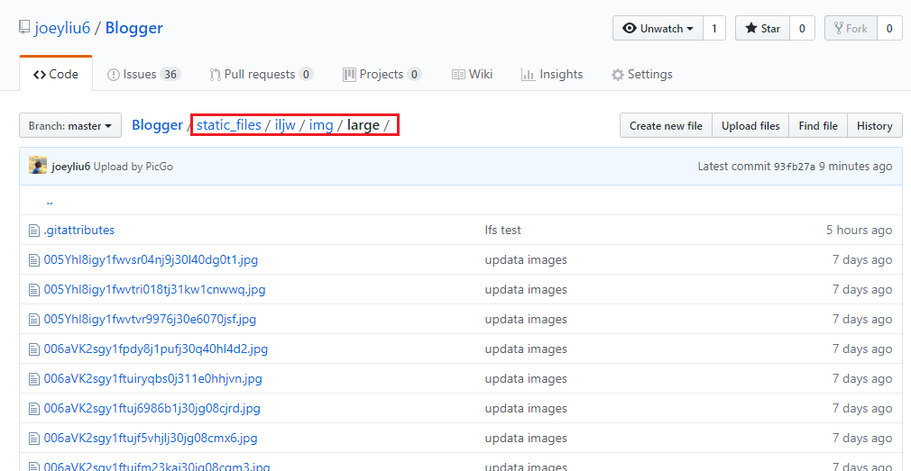Image resolution: width=911 pixels, height=471 pixels.
Task: Go to the Wiki tab
Action: click(x=473, y=74)
